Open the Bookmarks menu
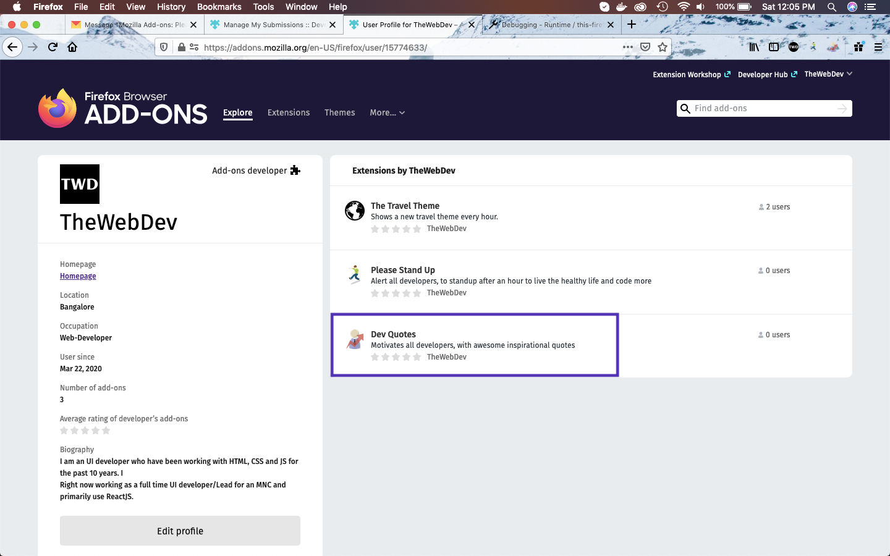This screenshot has height=556, width=890. (x=219, y=7)
